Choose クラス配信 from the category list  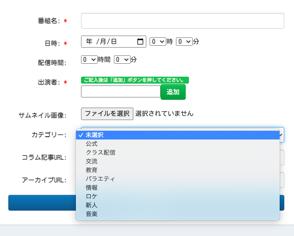pyautogui.click(x=178, y=152)
